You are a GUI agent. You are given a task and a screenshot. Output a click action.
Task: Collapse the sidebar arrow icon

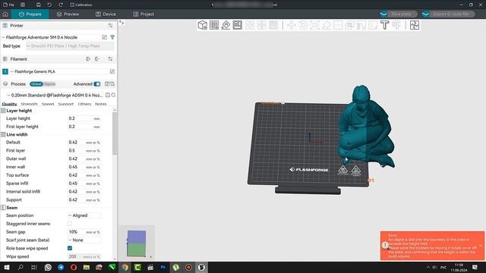coord(121,23)
